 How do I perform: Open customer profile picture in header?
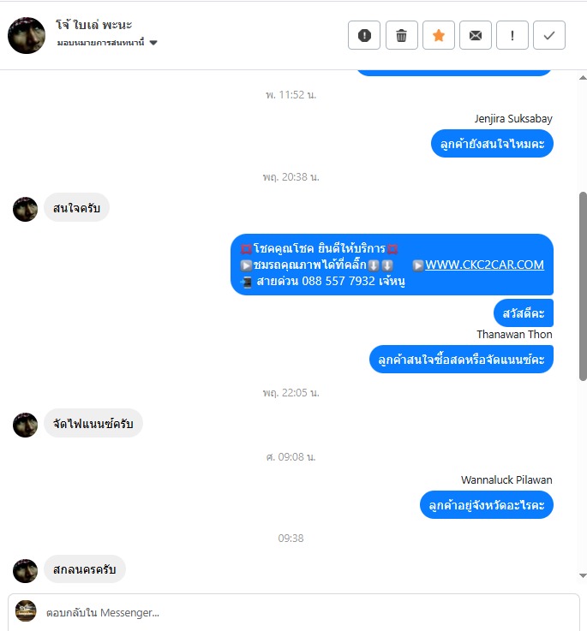tap(27, 35)
